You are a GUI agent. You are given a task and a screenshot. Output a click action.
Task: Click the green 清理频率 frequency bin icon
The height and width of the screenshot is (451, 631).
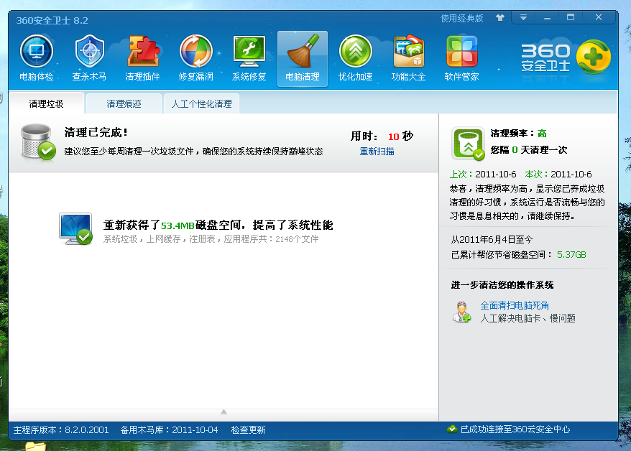tap(468, 144)
